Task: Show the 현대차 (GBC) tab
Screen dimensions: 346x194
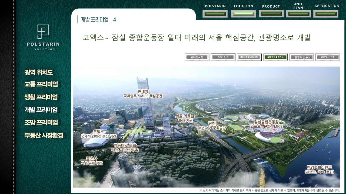Action: [x=301, y=57]
